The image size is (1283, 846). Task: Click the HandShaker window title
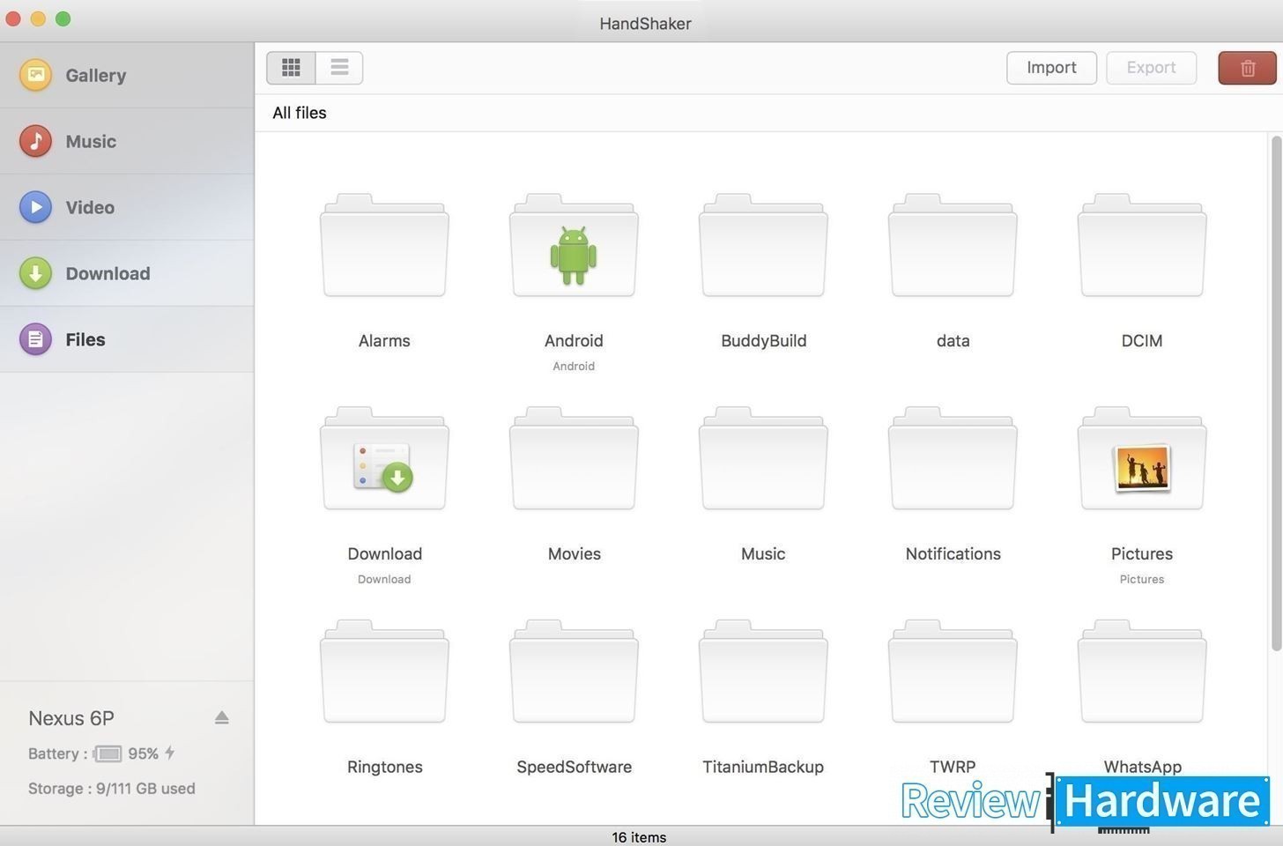click(x=645, y=24)
